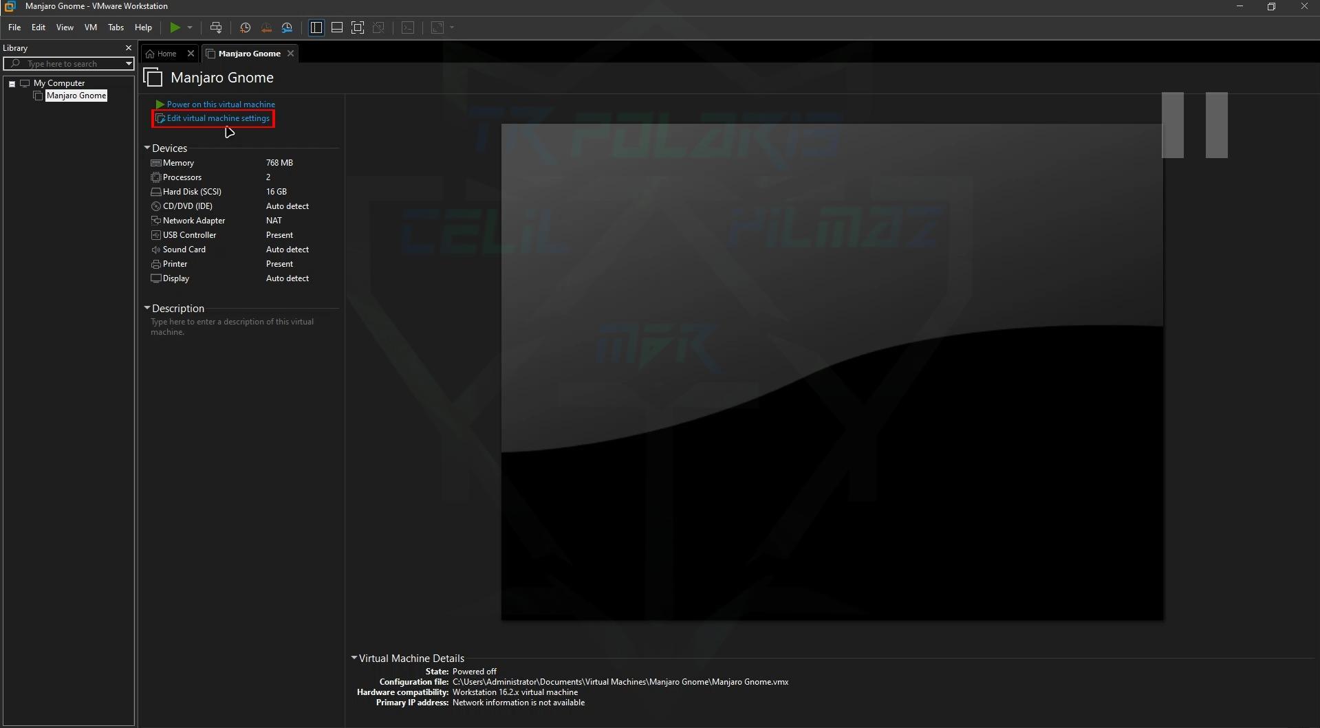
Task: Close the Home tab
Action: click(x=191, y=54)
